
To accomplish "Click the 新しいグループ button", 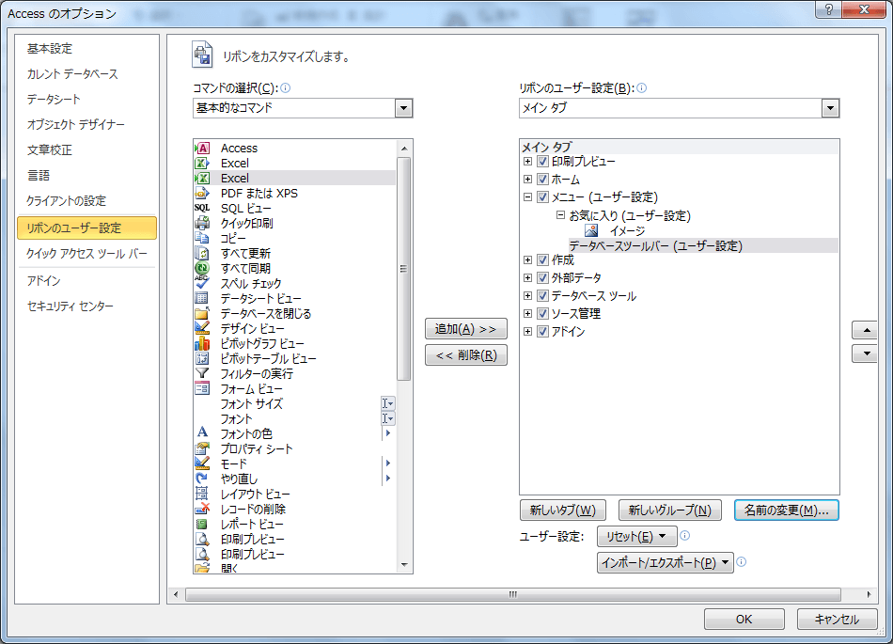I will tap(669, 510).
